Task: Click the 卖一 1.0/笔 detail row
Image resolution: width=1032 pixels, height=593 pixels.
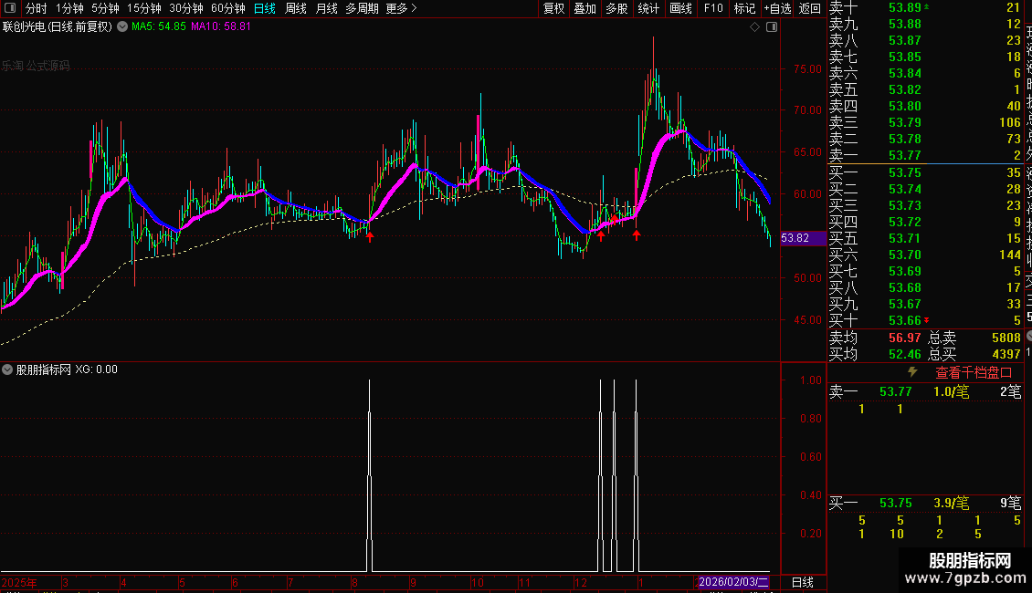Action: click(x=925, y=391)
